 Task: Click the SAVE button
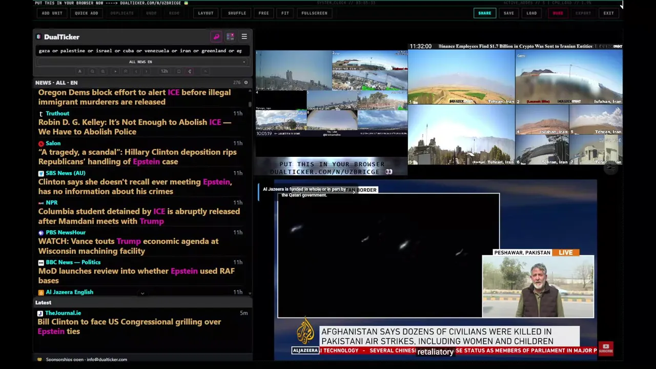pos(508,13)
